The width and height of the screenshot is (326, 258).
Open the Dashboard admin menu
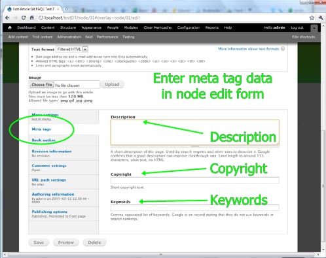pyautogui.click(x=26, y=27)
